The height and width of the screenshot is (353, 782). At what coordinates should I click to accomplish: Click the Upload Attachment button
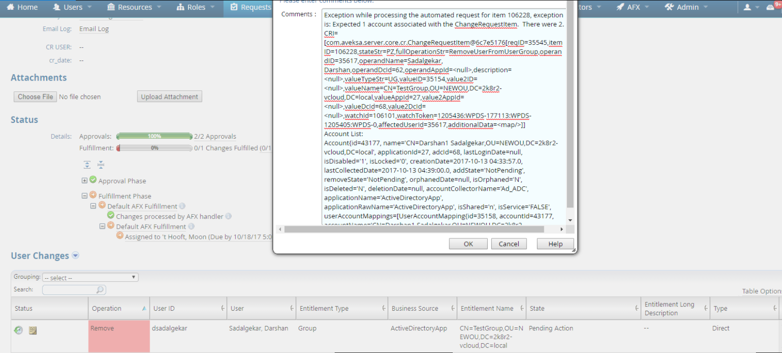tap(169, 97)
